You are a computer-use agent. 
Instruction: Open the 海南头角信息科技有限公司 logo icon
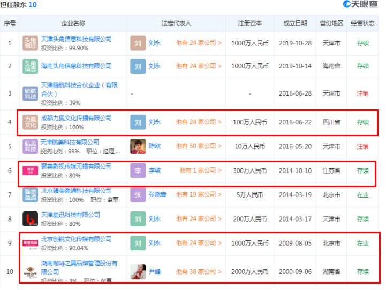coord(31,66)
